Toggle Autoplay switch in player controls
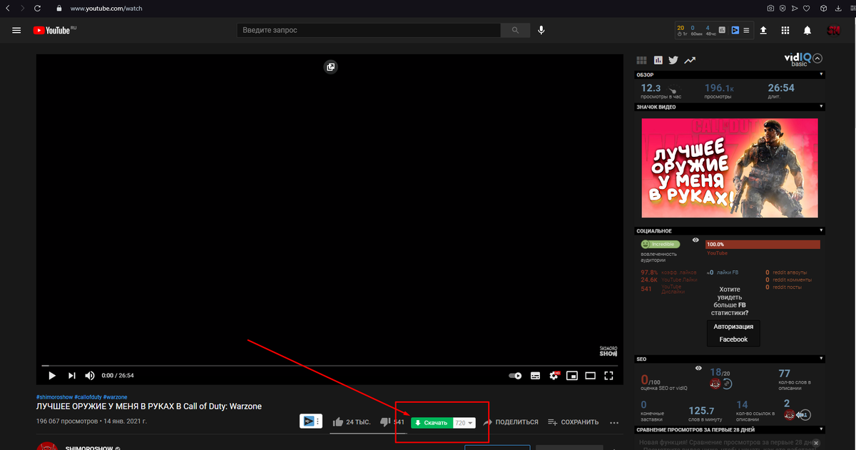The image size is (856, 450). pos(514,375)
